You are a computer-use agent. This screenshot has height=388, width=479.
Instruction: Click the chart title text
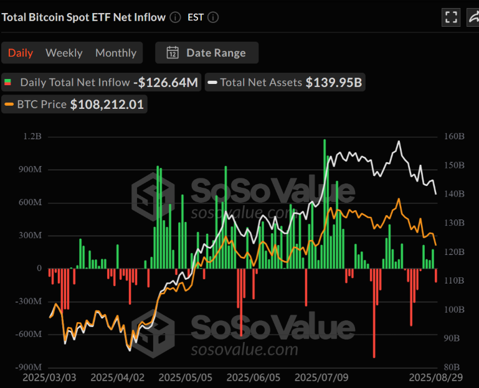click(83, 17)
